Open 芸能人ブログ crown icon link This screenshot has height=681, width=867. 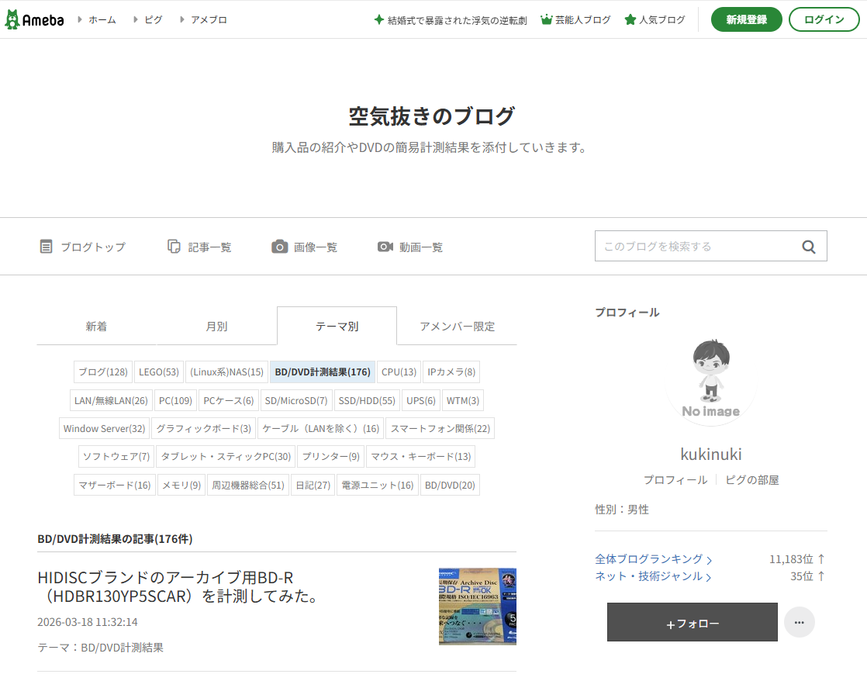[575, 20]
